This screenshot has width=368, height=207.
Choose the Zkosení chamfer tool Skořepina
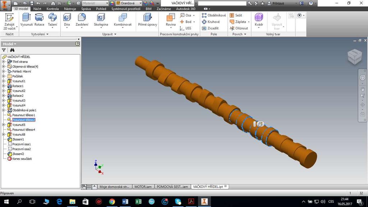point(101,20)
